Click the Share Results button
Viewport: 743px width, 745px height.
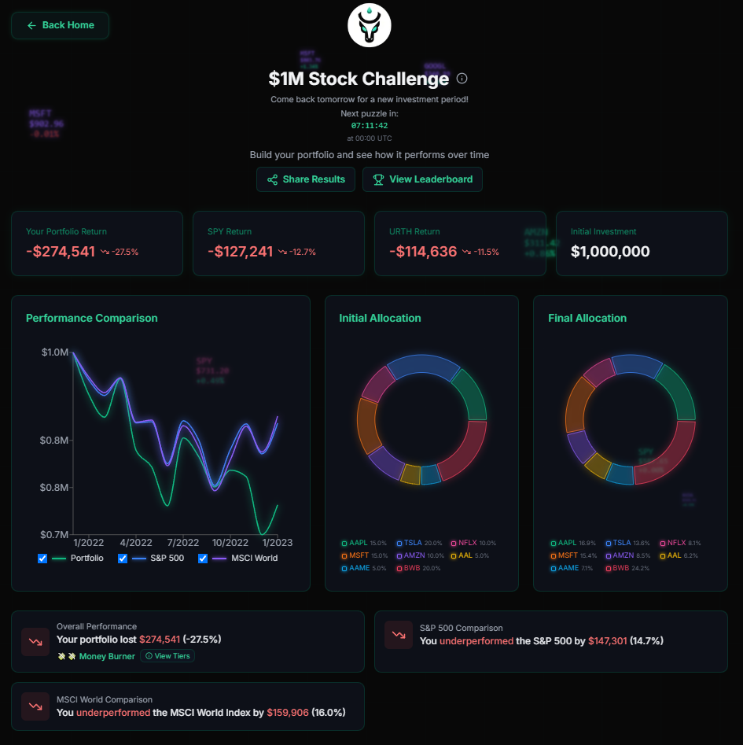[306, 179]
